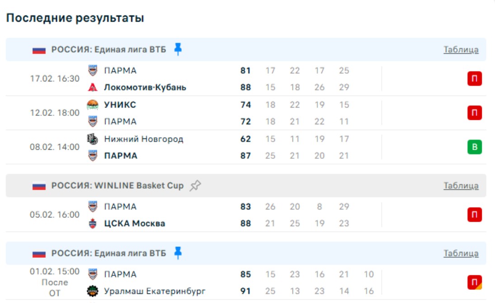Screen dimensions: 495x303
Task: Select the Russia flag in WINLINE Basket Cup header
Action: pyautogui.click(x=39, y=186)
